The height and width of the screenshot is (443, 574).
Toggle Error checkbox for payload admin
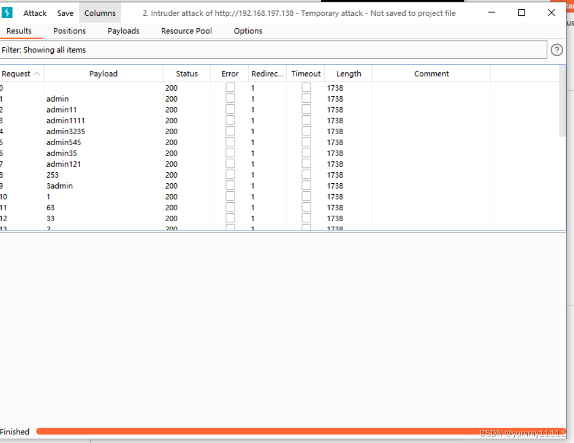click(x=230, y=98)
